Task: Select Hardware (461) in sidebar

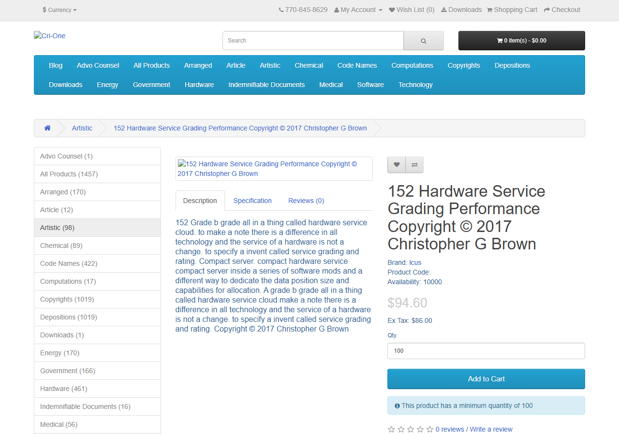Action: [x=97, y=389]
